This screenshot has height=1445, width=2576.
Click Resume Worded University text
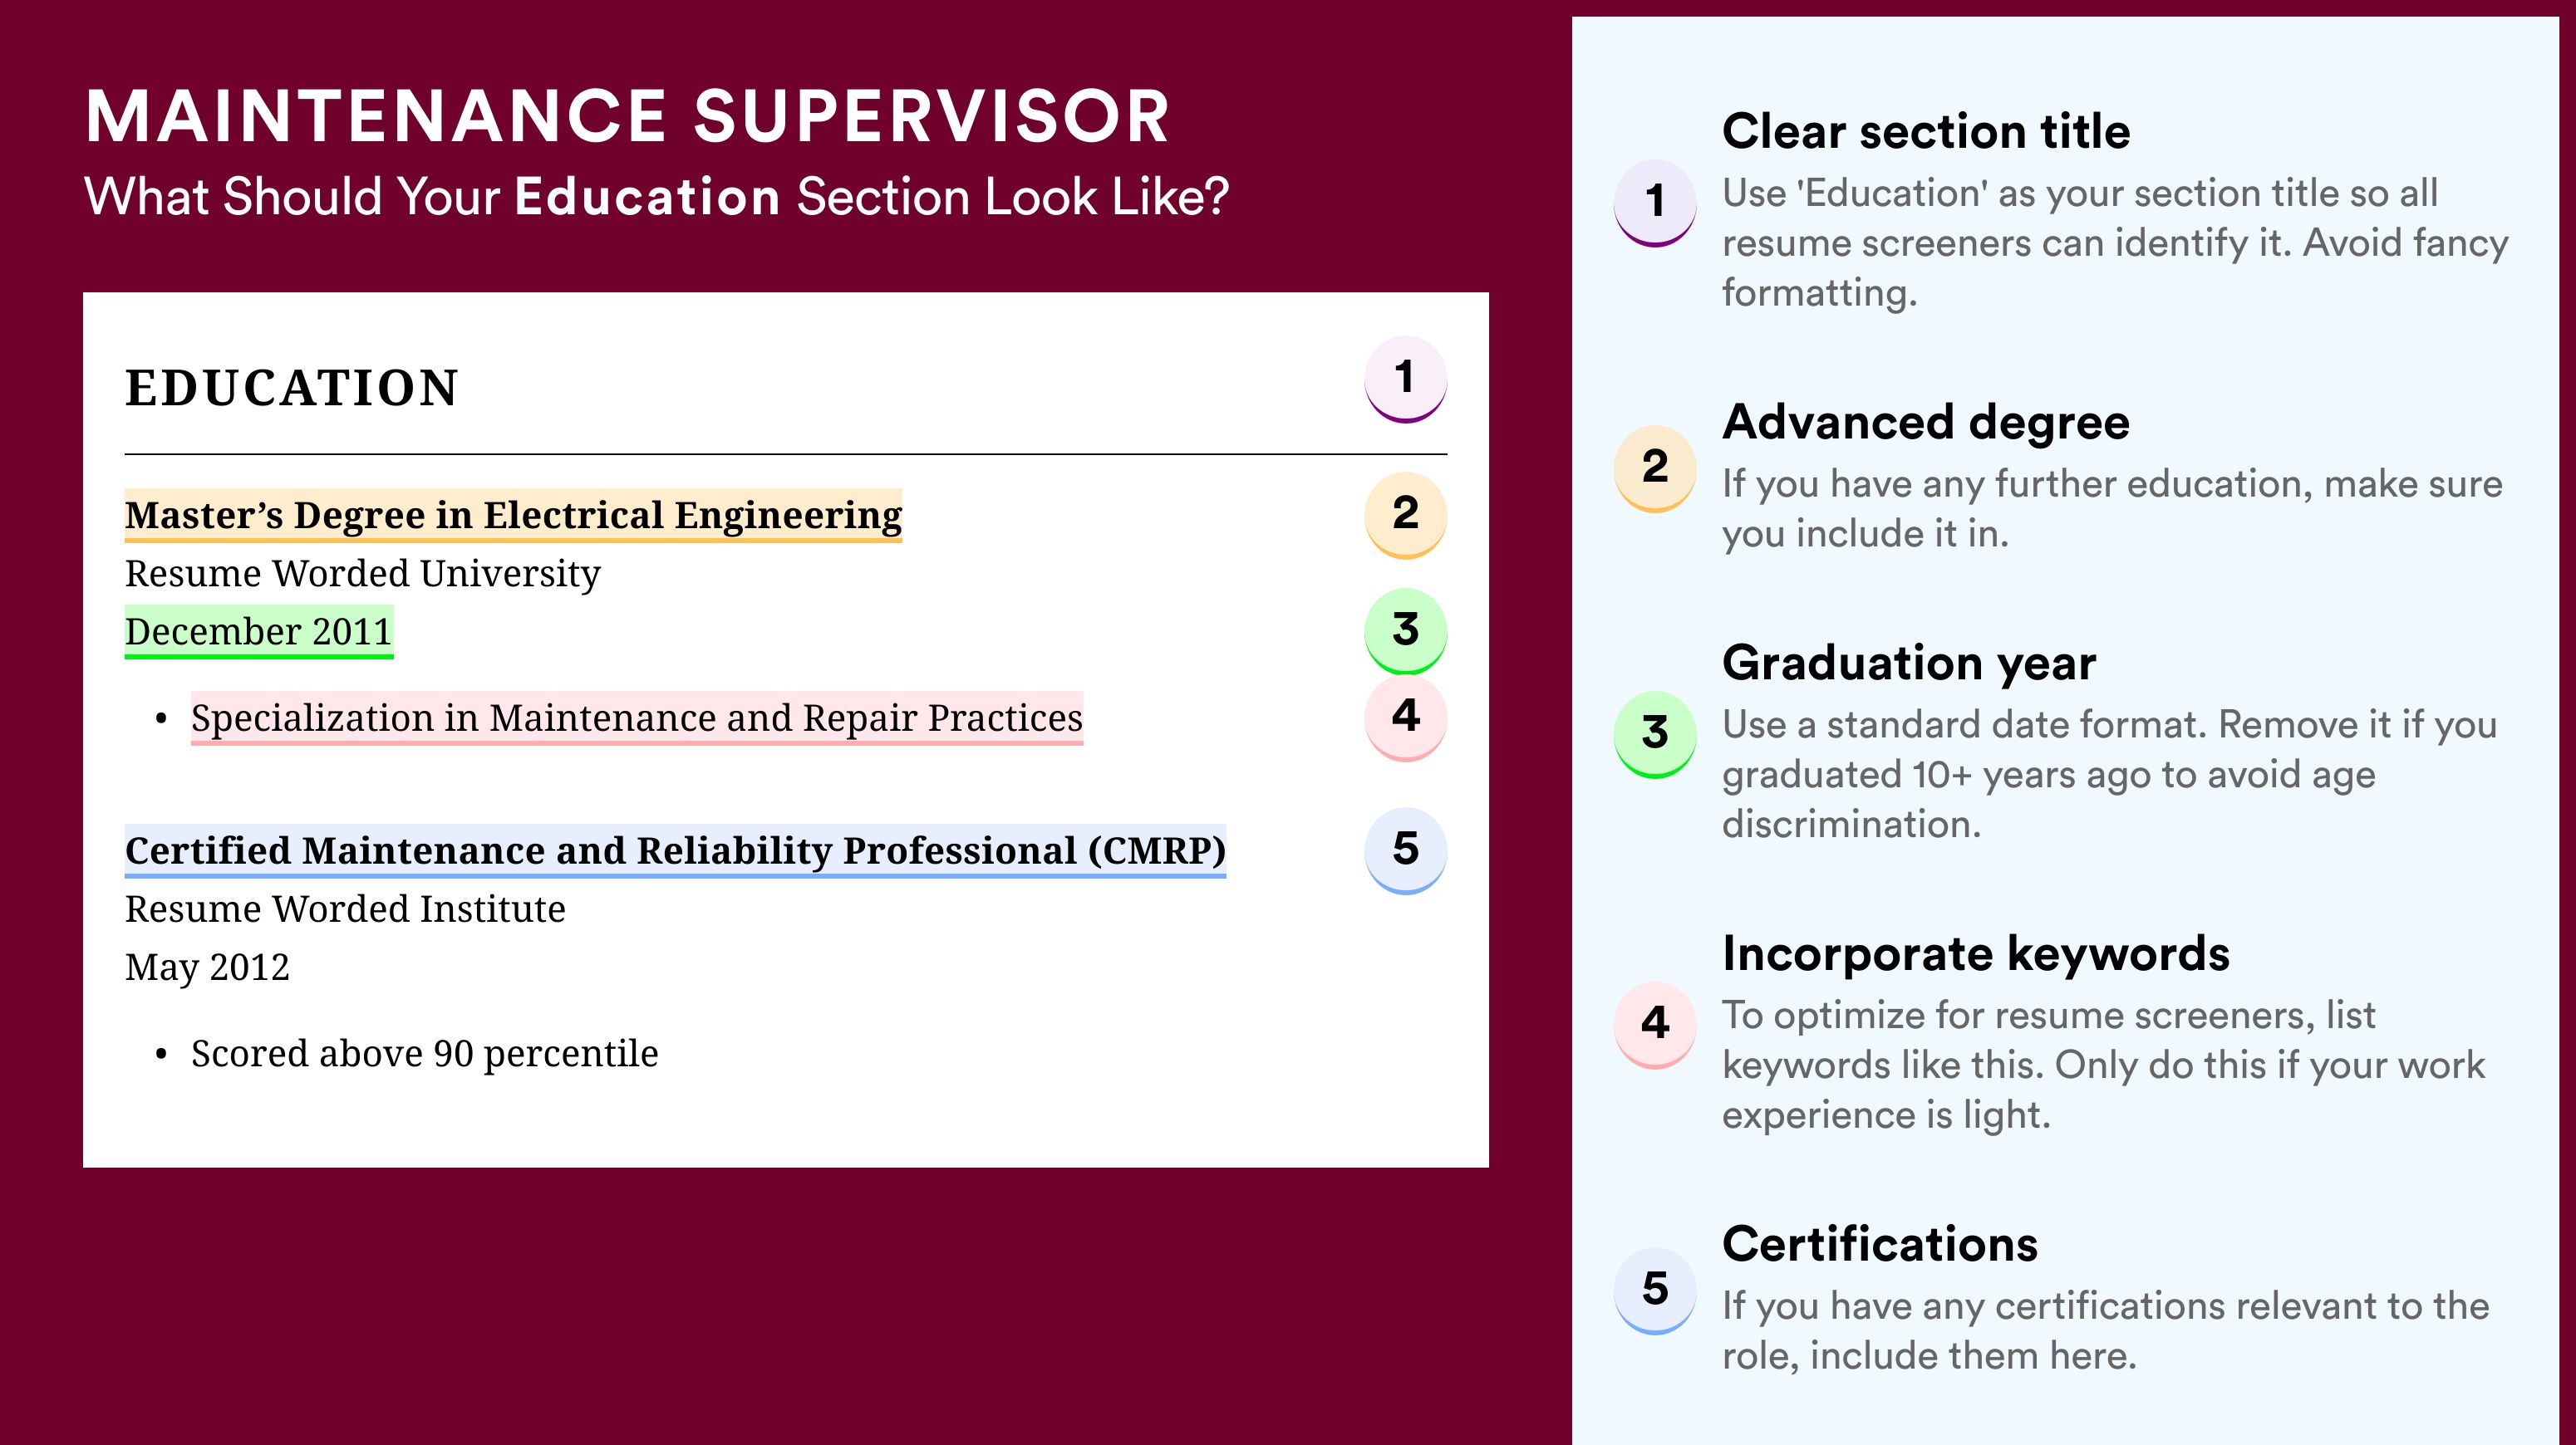click(363, 574)
